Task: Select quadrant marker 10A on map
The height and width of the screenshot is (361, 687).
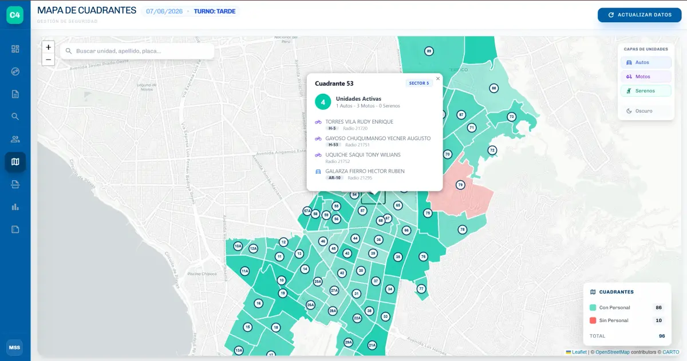Action: pos(238,247)
